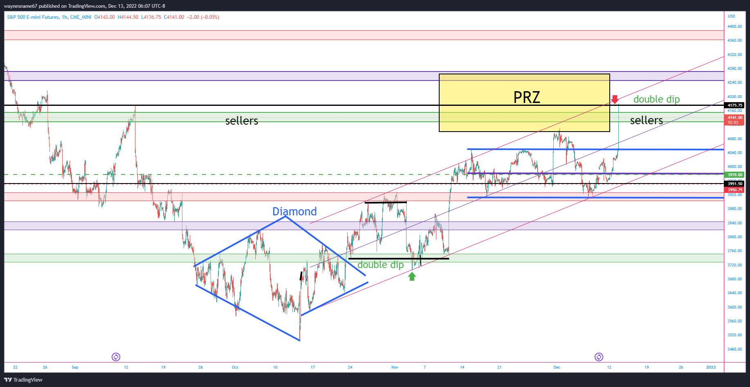Viewport: 750px width, 387px height.
Task: Click the 24 date label on the time axis
Action: [350, 367]
